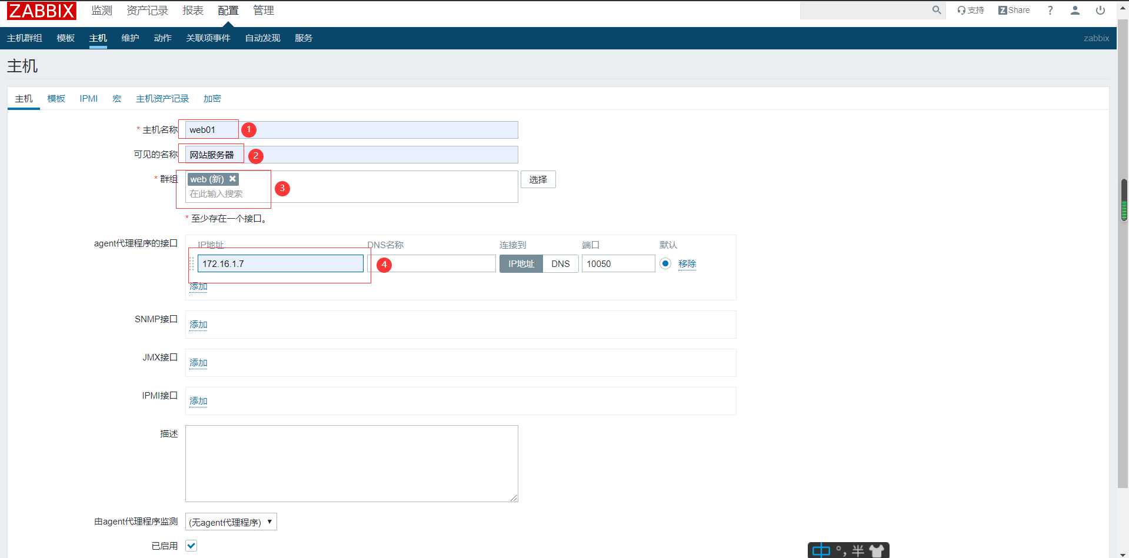Image resolution: width=1129 pixels, height=558 pixels.
Task: Click the group search input 在此输入搜索
Action: click(x=216, y=194)
